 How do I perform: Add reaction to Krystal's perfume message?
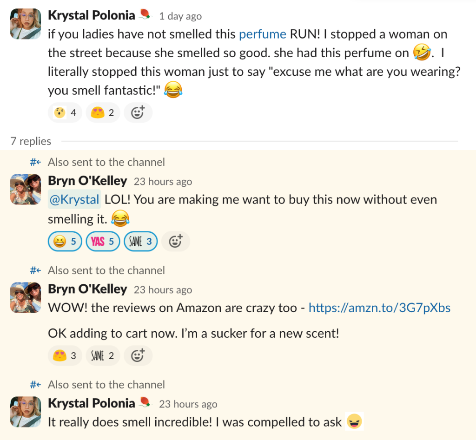tap(138, 112)
